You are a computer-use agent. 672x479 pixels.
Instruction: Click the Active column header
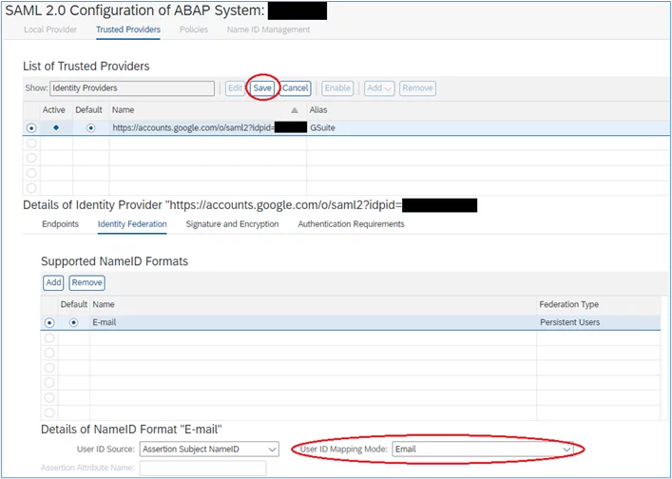(x=56, y=110)
